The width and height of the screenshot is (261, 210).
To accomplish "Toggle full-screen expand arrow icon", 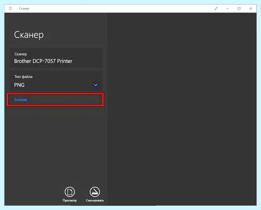I will [x=216, y=8].
